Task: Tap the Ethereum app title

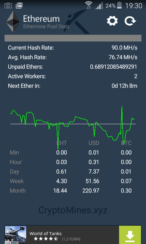Action: point(41,19)
